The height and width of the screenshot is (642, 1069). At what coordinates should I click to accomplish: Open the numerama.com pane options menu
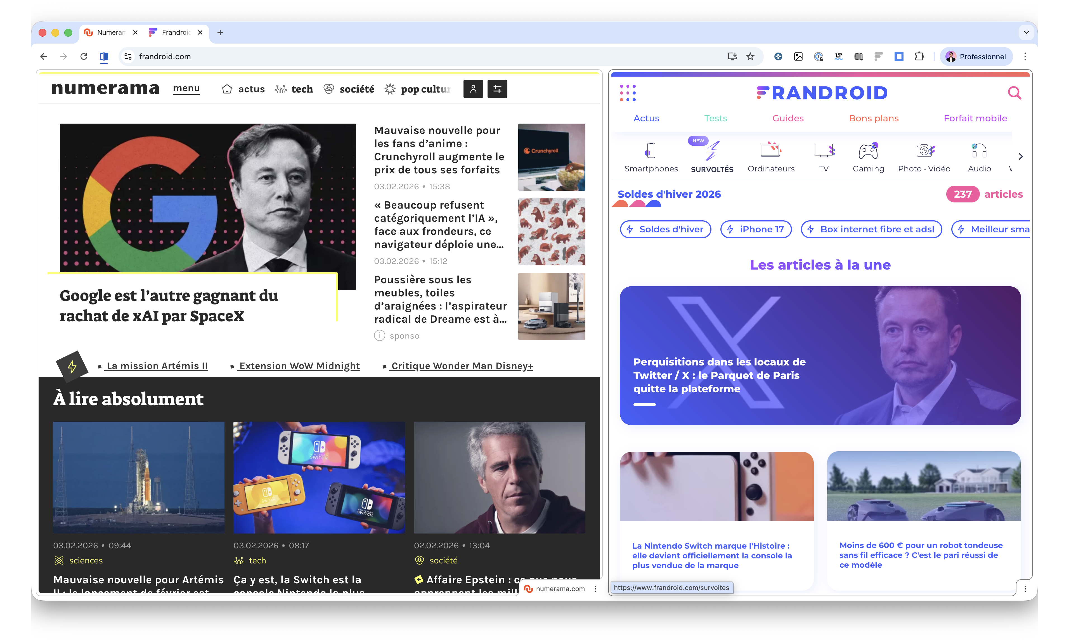595,589
